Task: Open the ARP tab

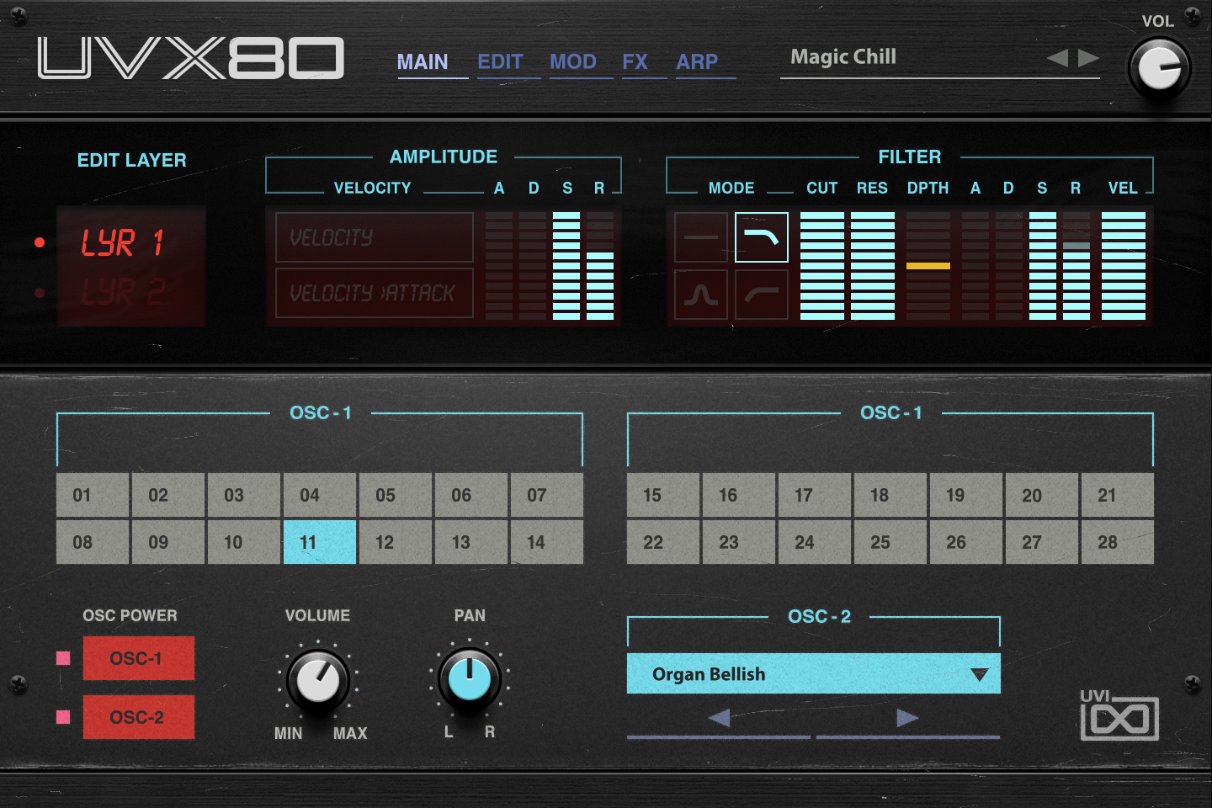Action: 696,61
